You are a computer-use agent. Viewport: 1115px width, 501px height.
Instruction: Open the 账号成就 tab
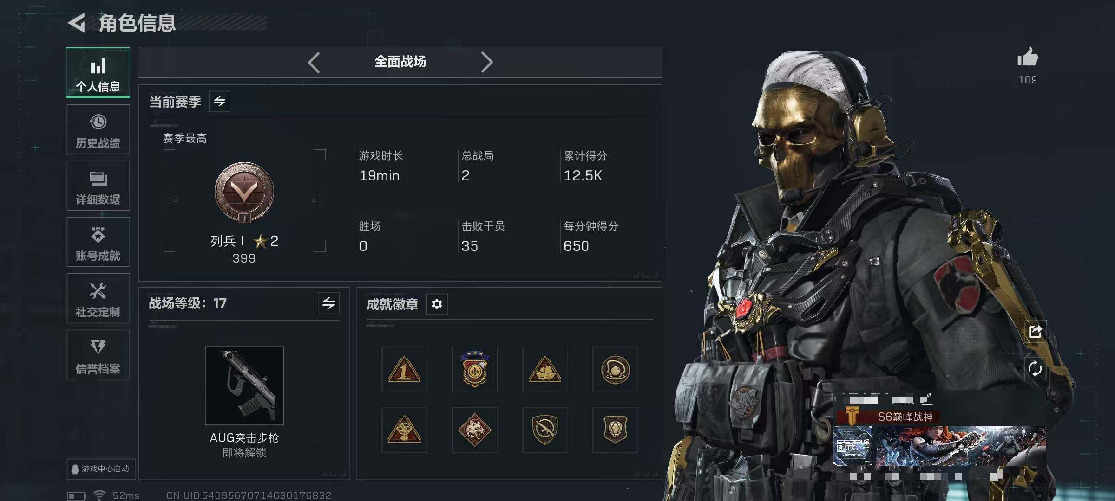(98, 242)
